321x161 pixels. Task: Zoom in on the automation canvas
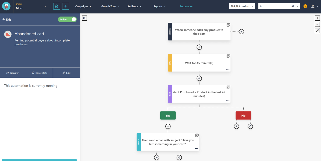coord(317,18)
